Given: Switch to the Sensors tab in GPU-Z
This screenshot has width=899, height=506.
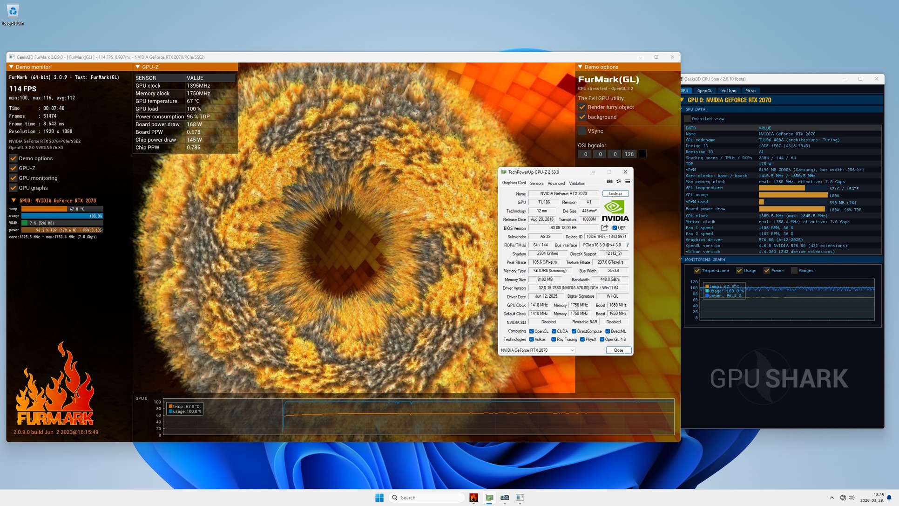Looking at the screenshot, I should click(x=536, y=184).
